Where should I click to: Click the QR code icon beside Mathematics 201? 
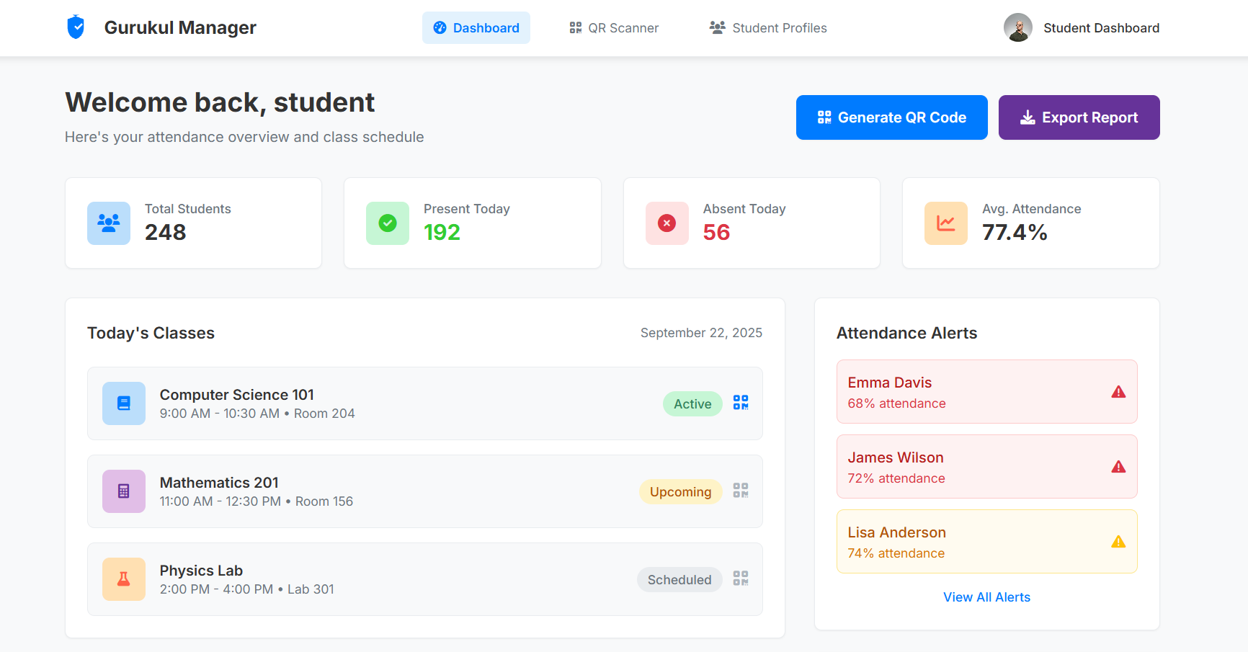click(740, 491)
